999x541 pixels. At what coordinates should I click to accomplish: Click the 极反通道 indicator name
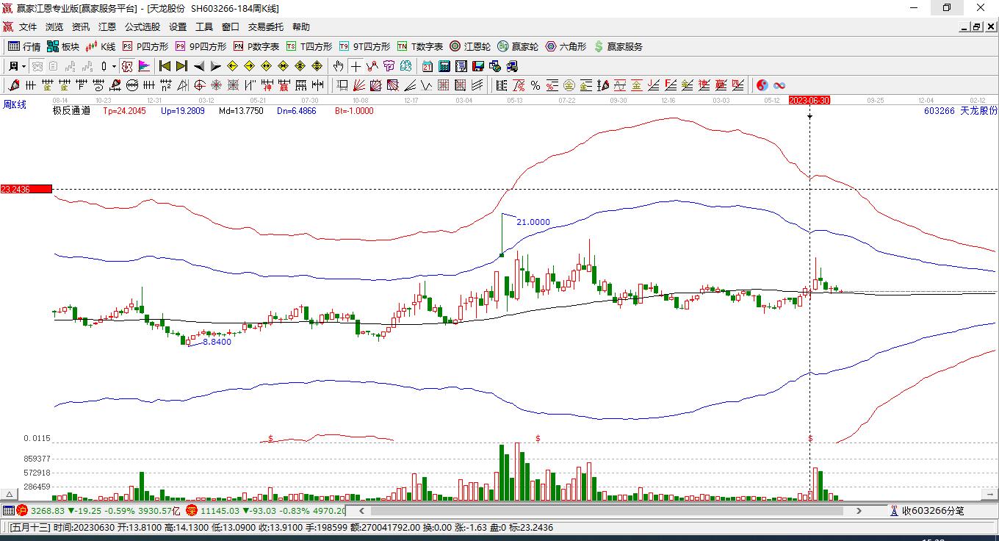(x=71, y=111)
